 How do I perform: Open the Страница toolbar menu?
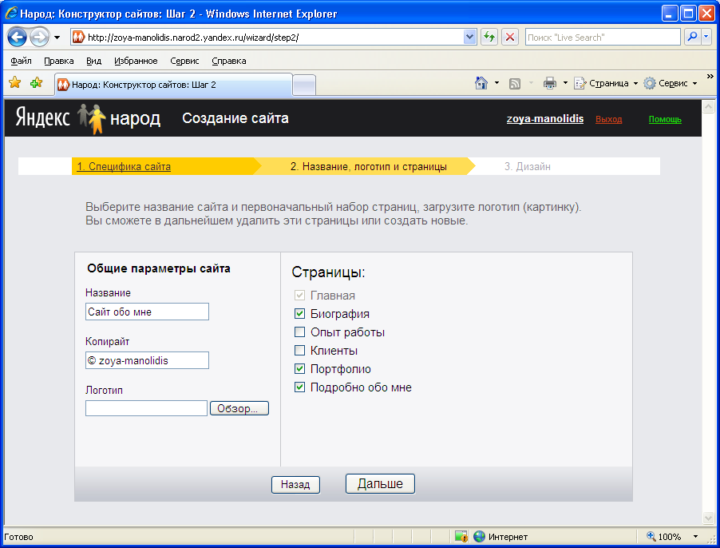[x=606, y=83]
